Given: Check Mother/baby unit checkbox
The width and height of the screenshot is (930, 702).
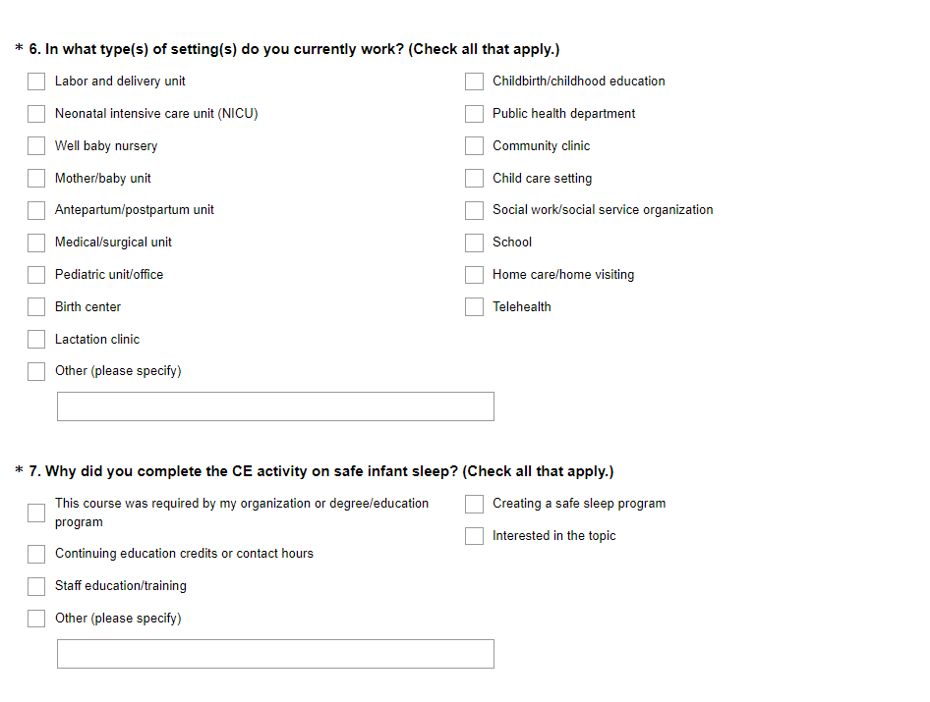Looking at the screenshot, I should 36,179.
